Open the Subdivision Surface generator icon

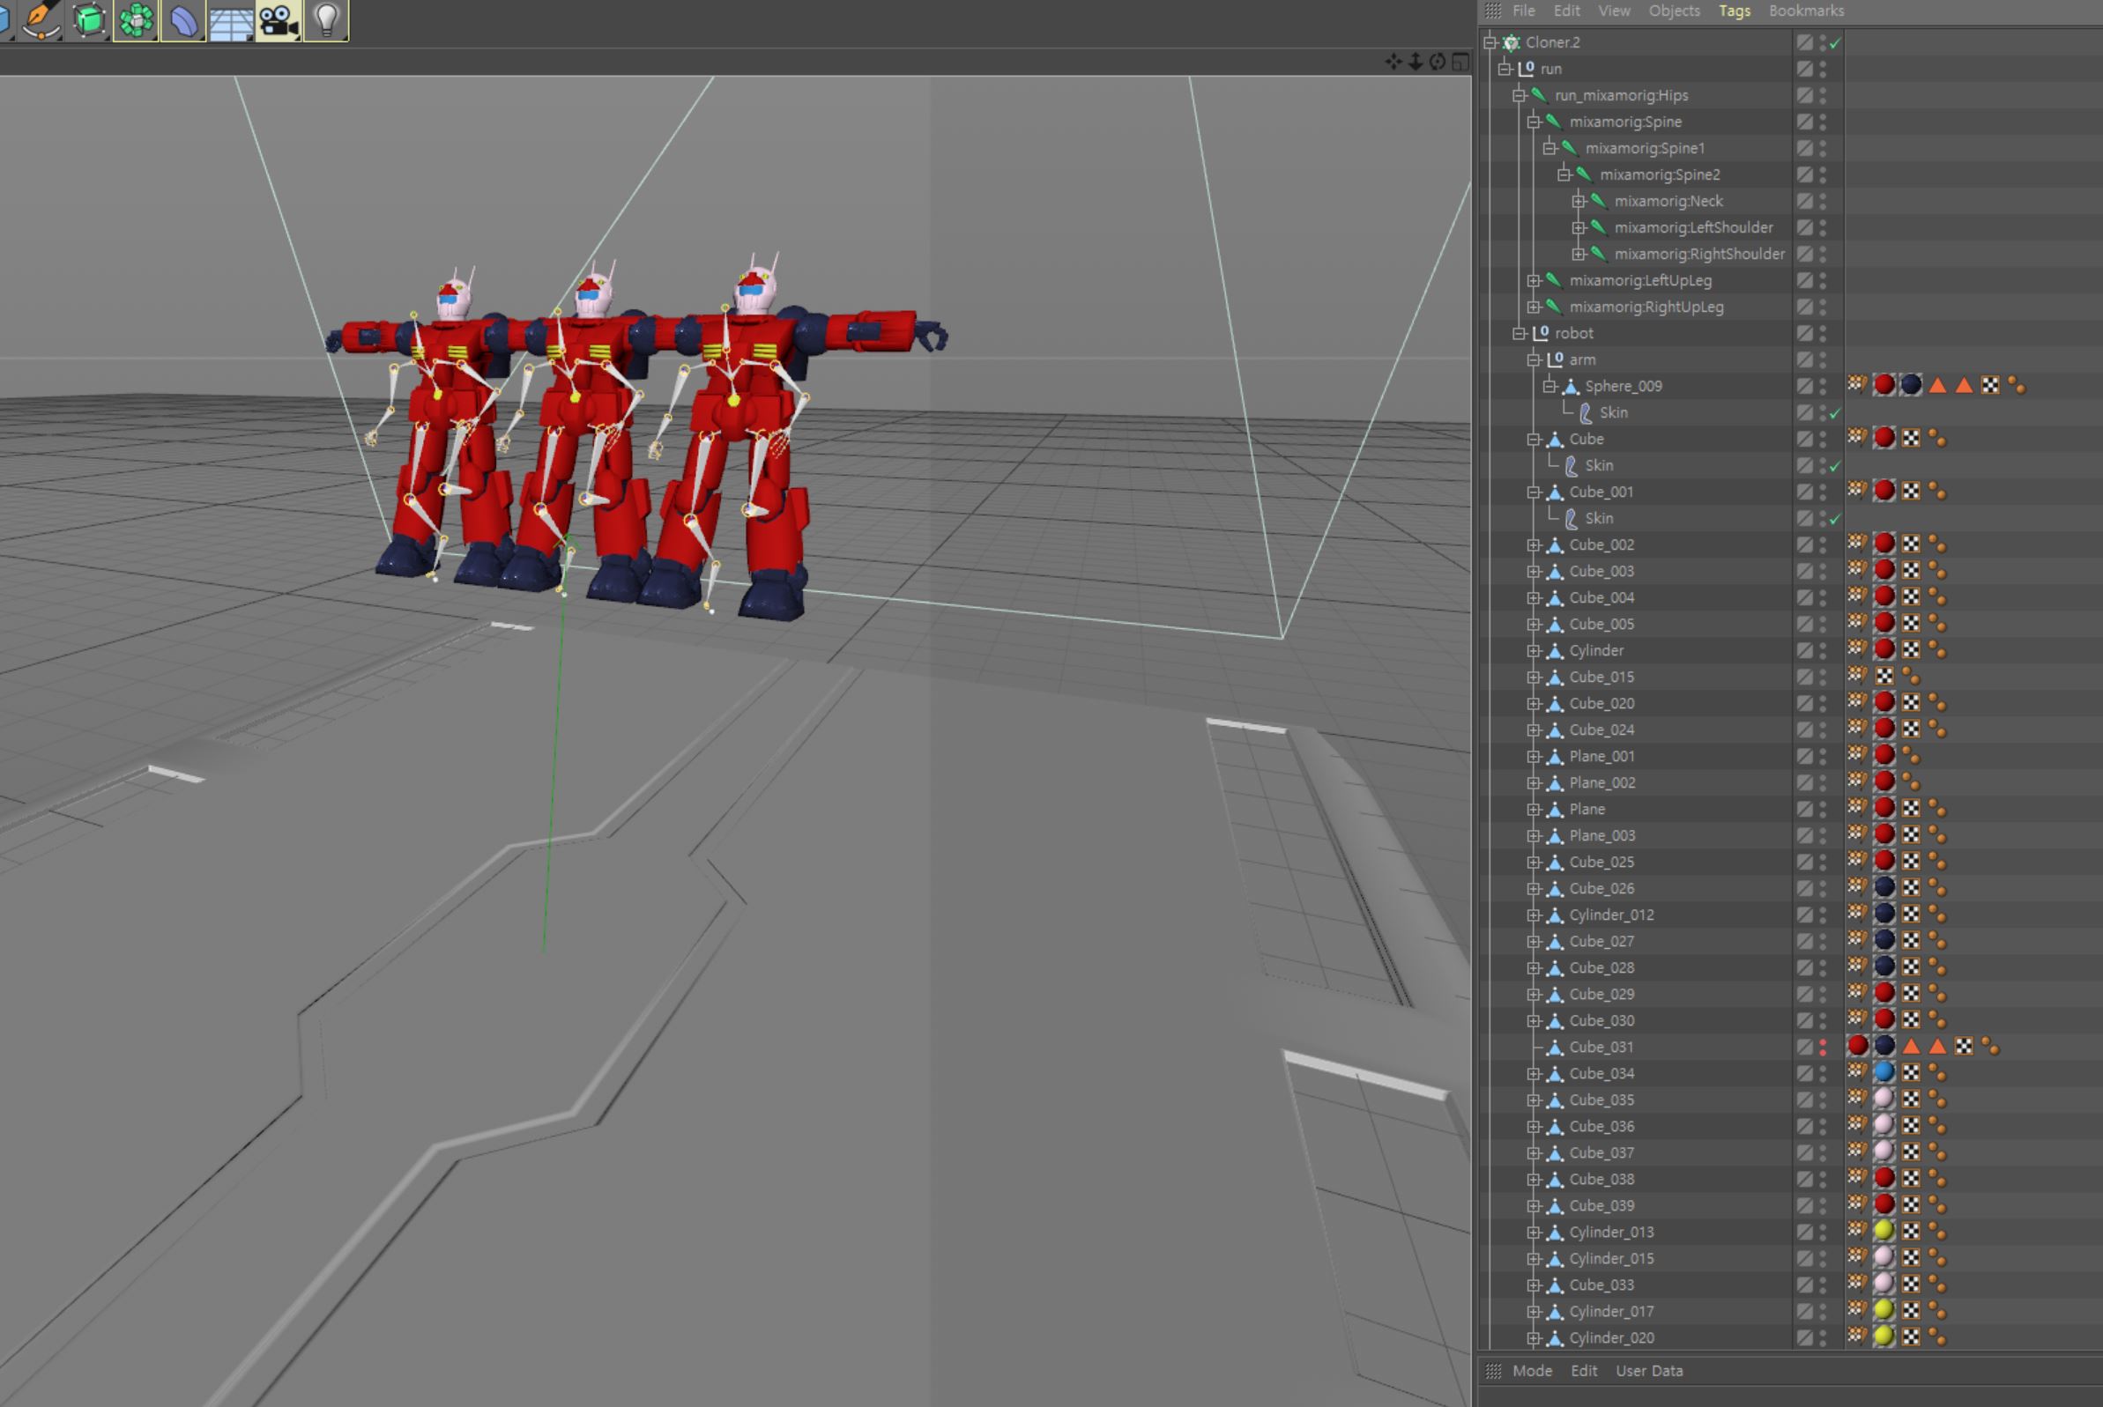coord(89,19)
